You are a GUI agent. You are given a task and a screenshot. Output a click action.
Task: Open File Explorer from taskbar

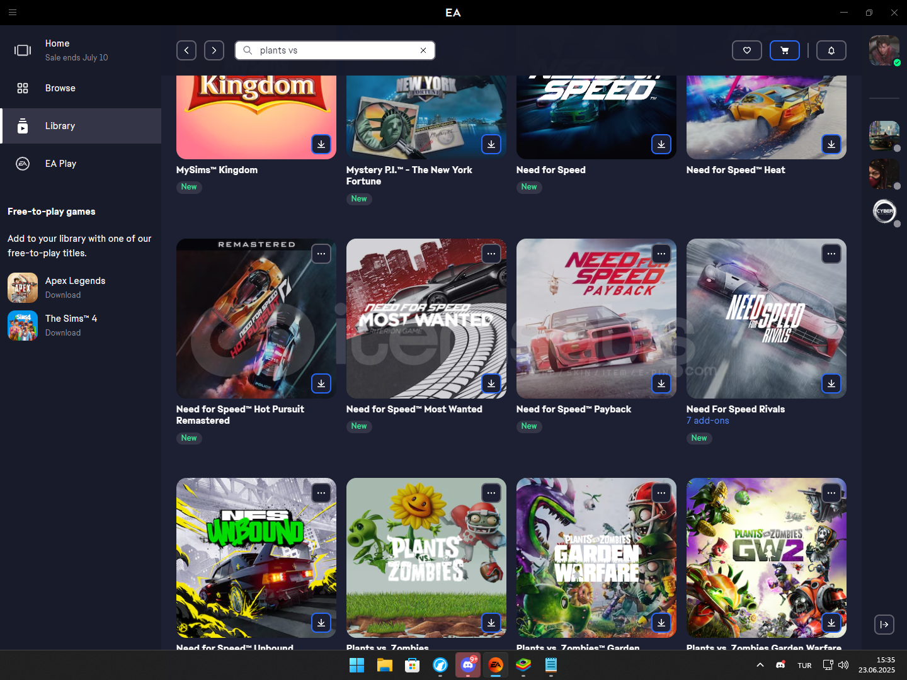pos(385,665)
